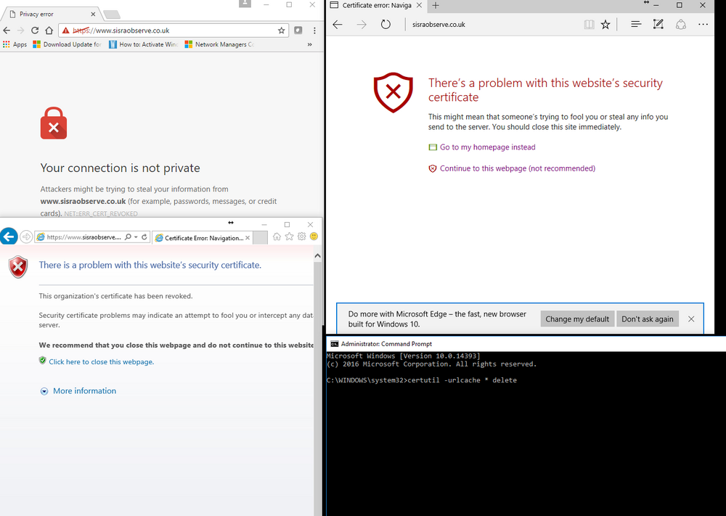Click the Command Prompt title bar icon
Screen dimensions: 726x516
tap(334, 344)
